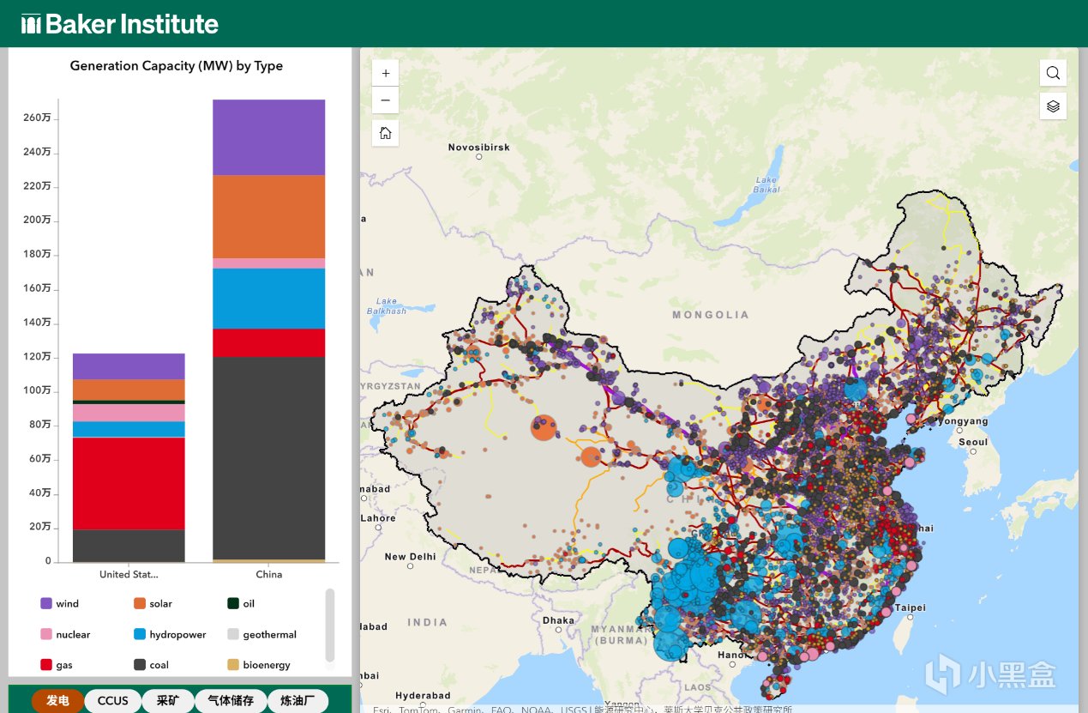The width and height of the screenshot is (1088, 713).
Task: Open the map search tool
Action: point(1053,73)
